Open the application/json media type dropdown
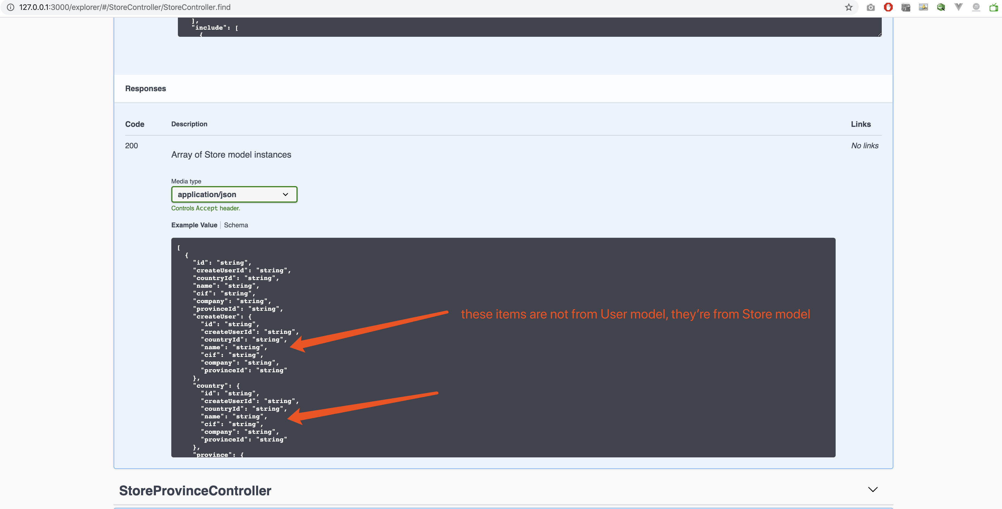The image size is (1002, 509). point(234,195)
